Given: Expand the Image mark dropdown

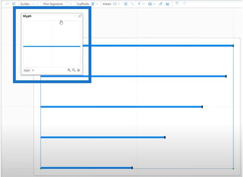Looking at the screenshot, I should coord(154,4).
